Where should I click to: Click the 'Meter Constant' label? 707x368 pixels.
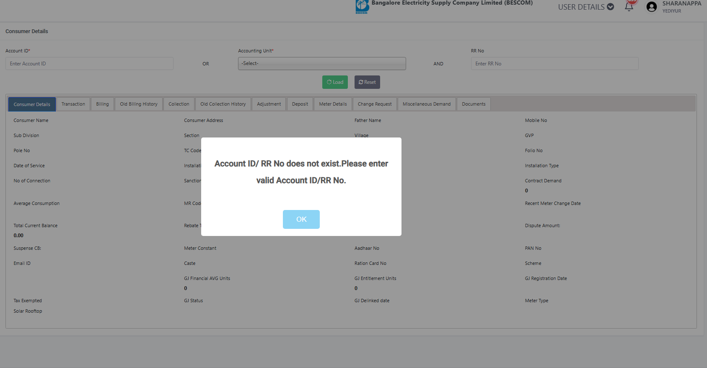click(x=200, y=248)
